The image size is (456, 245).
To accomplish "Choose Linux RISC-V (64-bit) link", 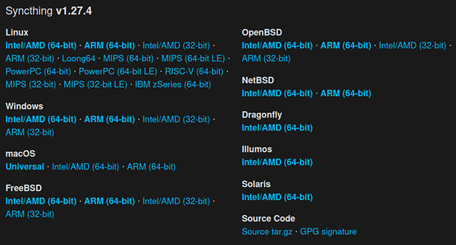I will (x=194, y=71).
